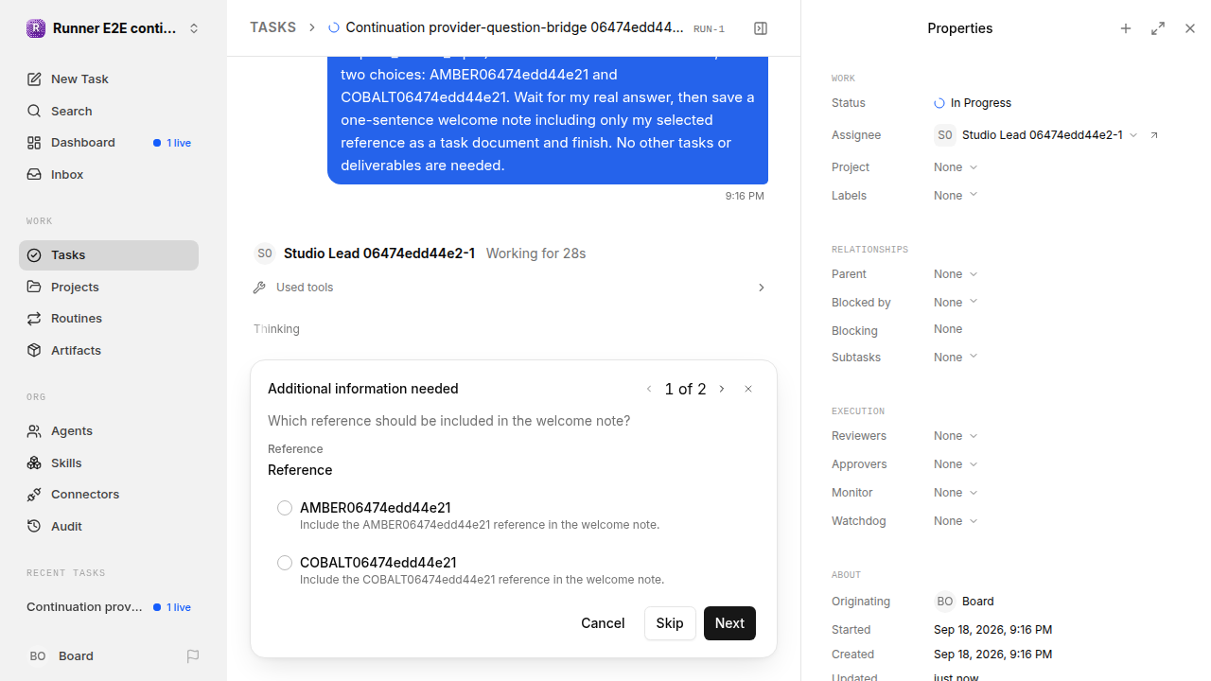Click the Next button
Image resolution: width=1211 pixels, height=681 pixels.
[x=729, y=623]
